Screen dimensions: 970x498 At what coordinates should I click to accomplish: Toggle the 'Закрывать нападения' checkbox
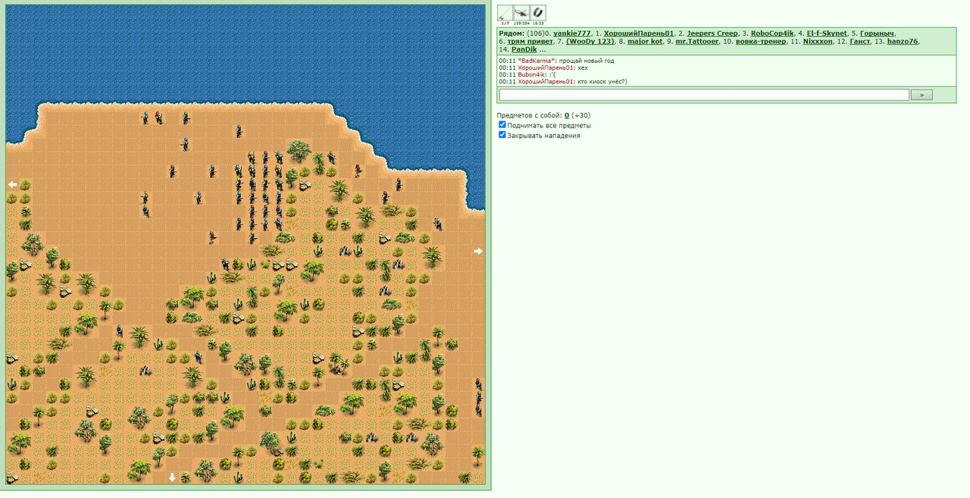(x=502, y=135)
